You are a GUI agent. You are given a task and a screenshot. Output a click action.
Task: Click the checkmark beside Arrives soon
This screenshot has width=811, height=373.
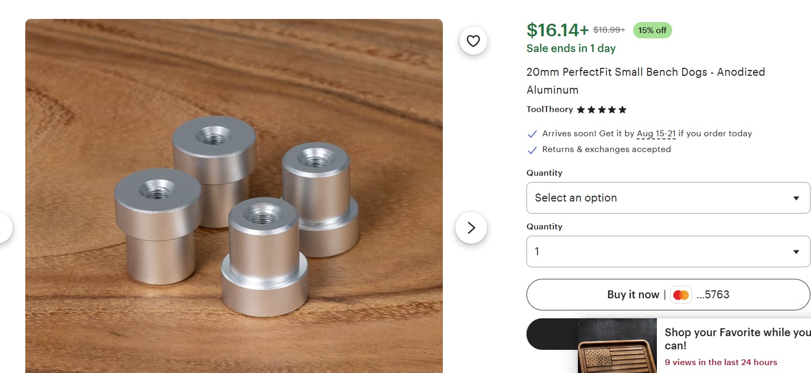(532, 134)
